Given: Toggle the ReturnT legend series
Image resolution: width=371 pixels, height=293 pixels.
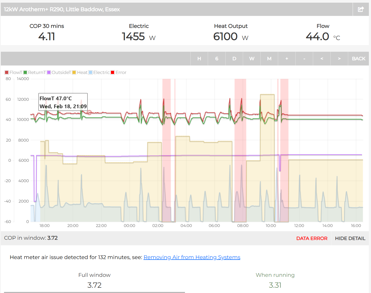Looking at the screenshot, I should click(x=34, y=72).
